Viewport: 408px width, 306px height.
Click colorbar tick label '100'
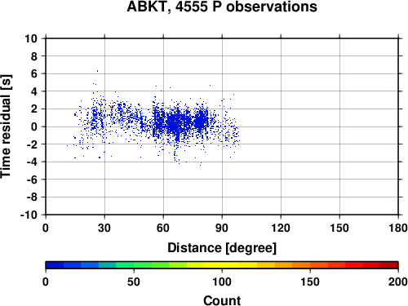(x=222, y=282)
